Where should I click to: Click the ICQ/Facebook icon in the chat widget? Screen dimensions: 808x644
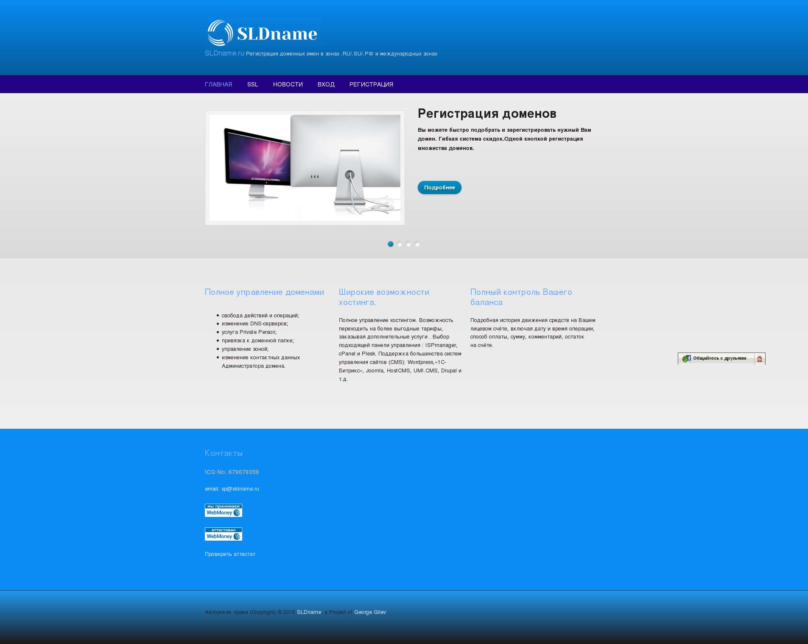click(x=686, y=358)
